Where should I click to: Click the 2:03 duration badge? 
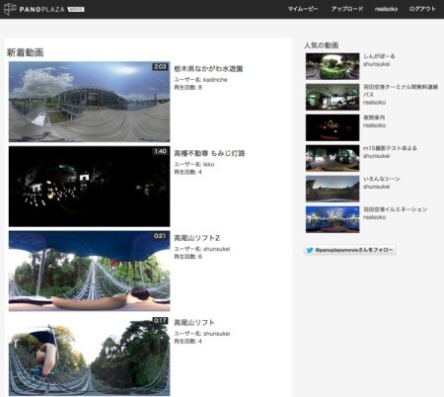pos(160,66)
